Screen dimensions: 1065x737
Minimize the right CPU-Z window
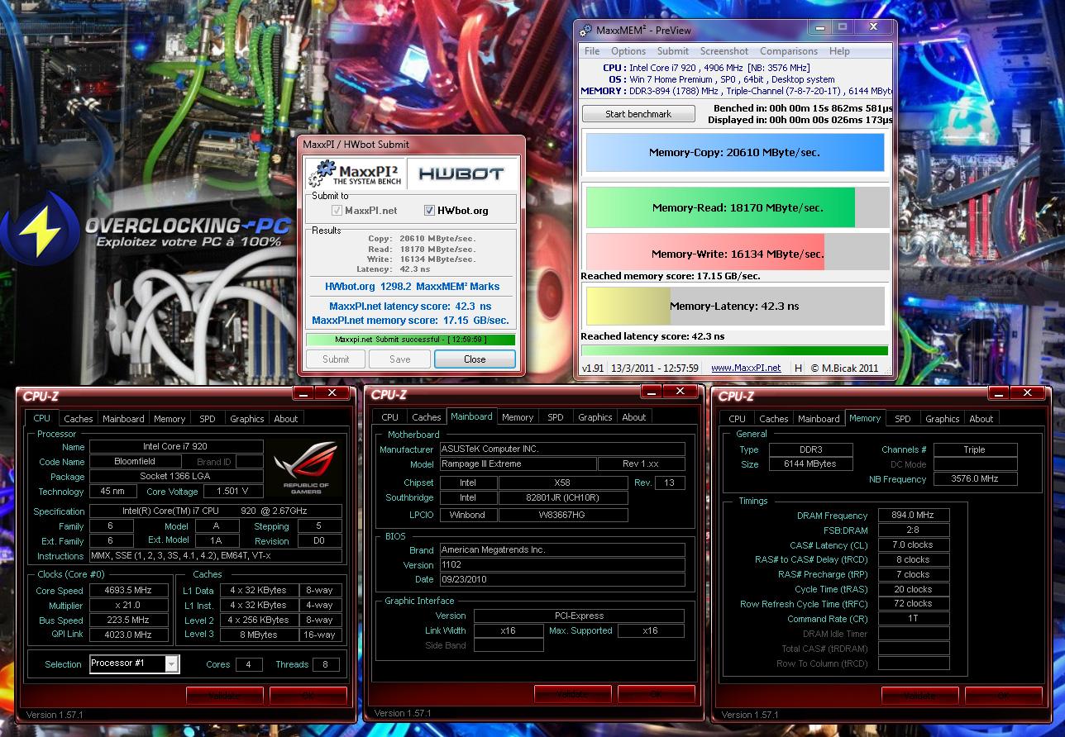point(998,392)
